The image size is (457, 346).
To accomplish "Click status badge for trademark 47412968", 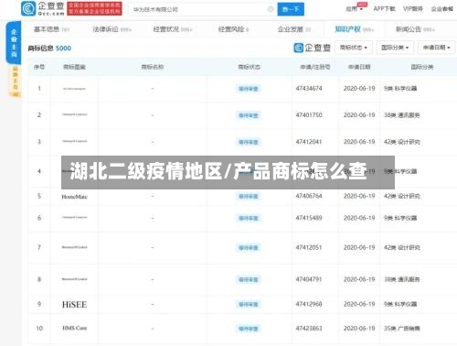I will (249, 305).
